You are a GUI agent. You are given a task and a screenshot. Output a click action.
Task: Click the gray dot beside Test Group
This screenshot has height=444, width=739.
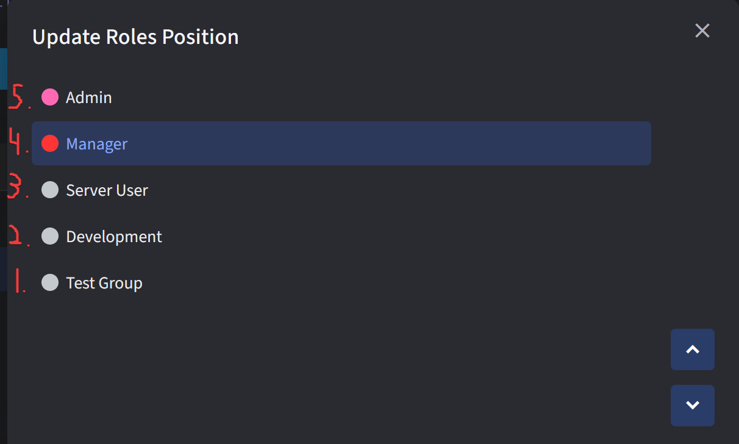[50, 282]
